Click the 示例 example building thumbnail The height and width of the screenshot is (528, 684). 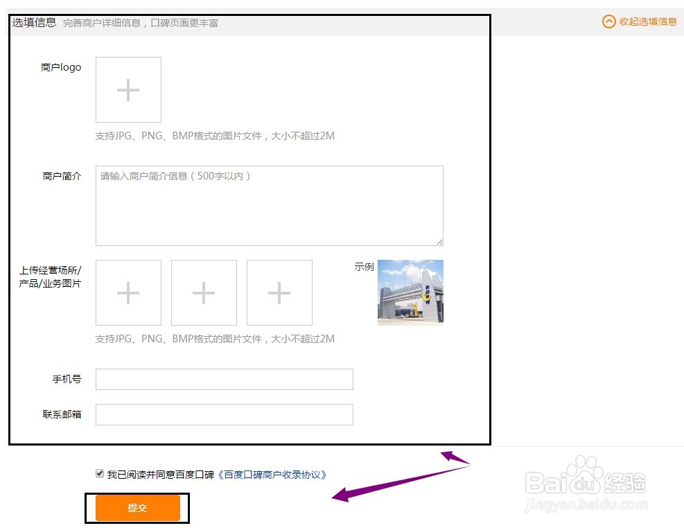coord(410,292)
